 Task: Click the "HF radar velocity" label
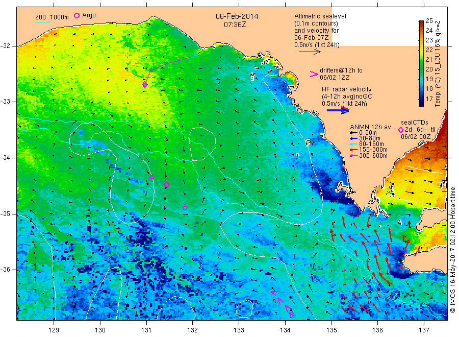(x=347, y=89)
